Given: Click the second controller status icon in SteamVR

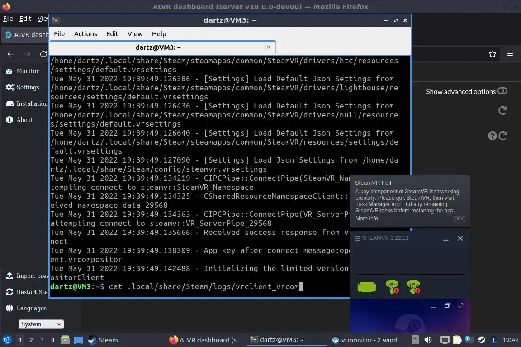Looking at the screenshot, I should click(414, 287).
